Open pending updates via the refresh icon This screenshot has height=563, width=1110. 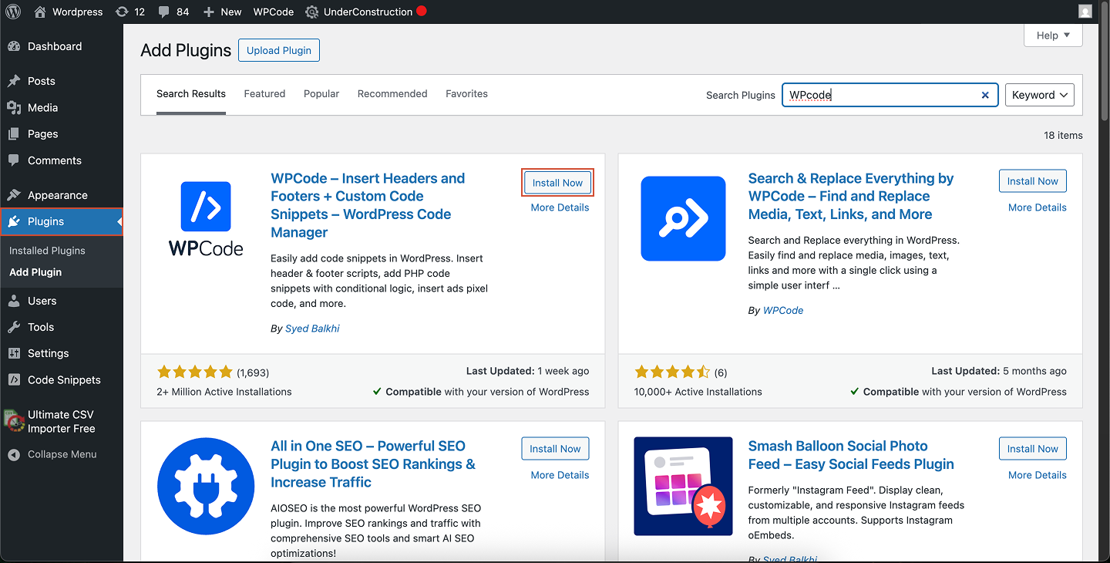tap(123, 12)
